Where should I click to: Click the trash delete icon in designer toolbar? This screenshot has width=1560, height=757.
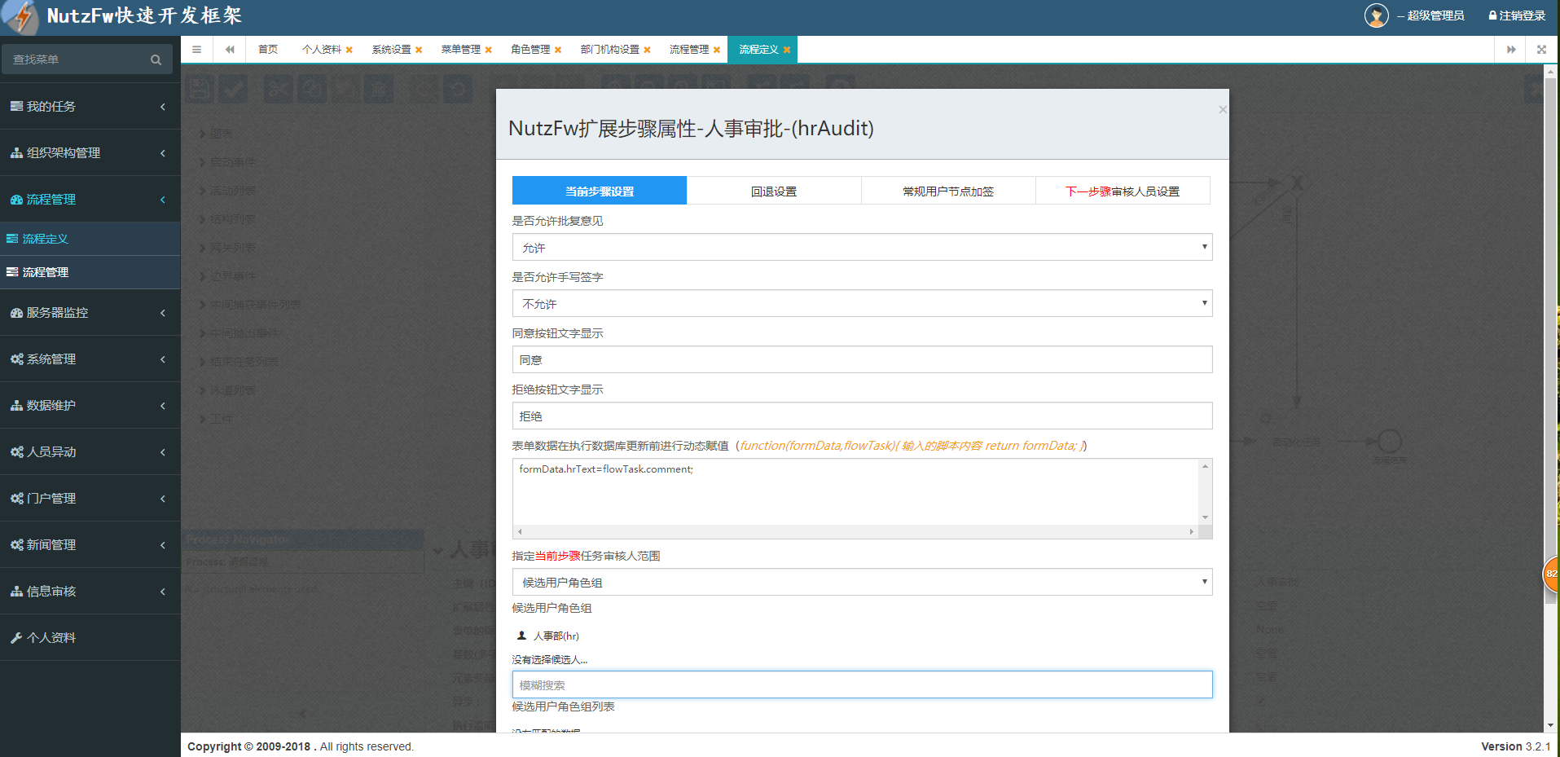(379, 88)
